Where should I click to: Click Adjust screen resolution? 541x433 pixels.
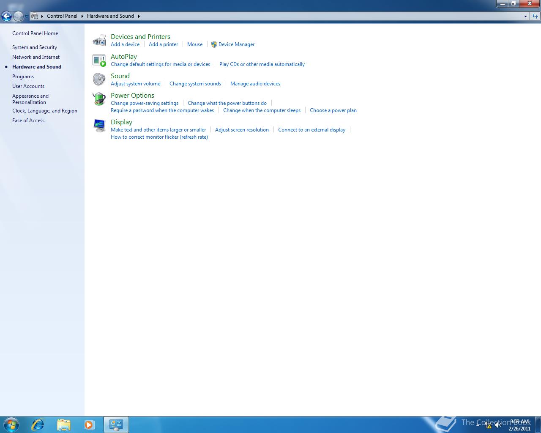tap(242, 130)
